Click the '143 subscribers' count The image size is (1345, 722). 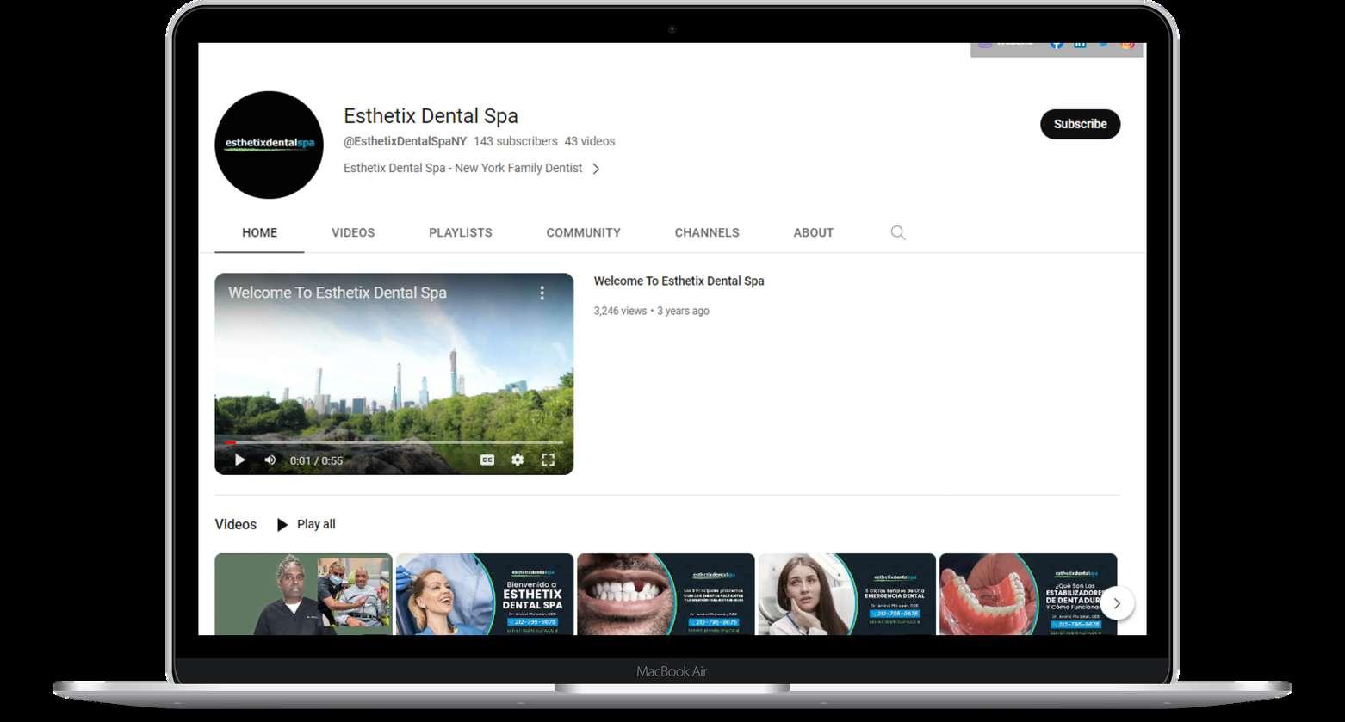pyautogui.click(x=516, y=141)
